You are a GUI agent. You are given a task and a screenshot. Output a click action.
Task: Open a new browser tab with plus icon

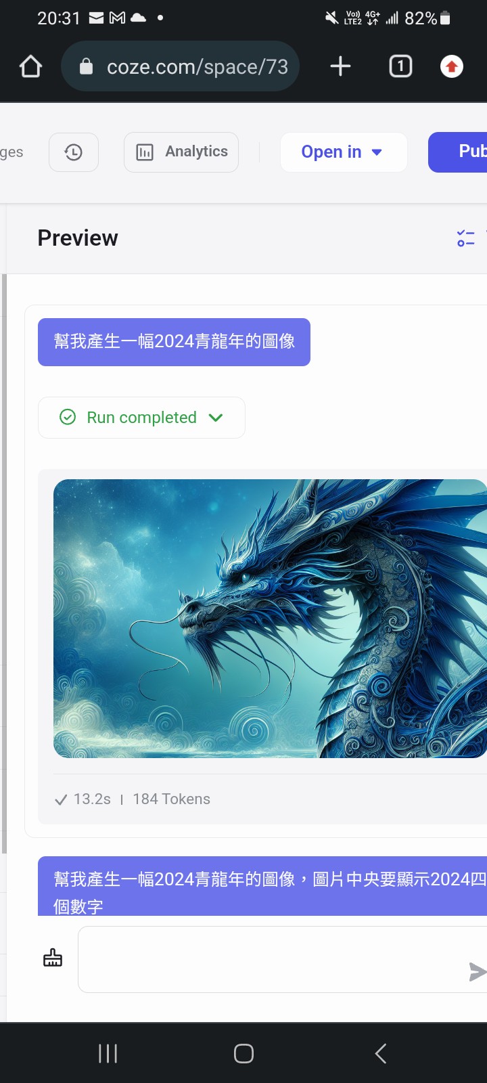click(340, 66)
